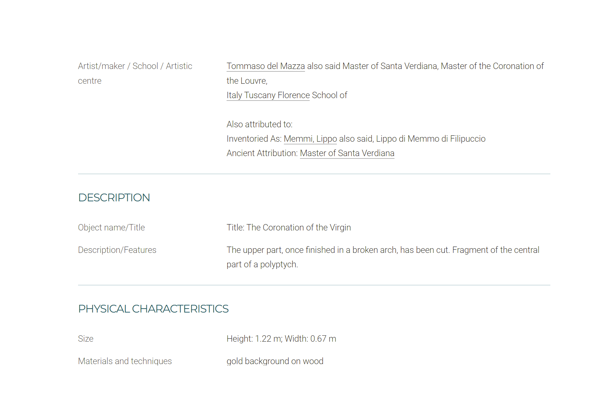The image size is (609, 411).
Task: Click the 'Ancient Attribution:' text
Action: click(262, 153)
